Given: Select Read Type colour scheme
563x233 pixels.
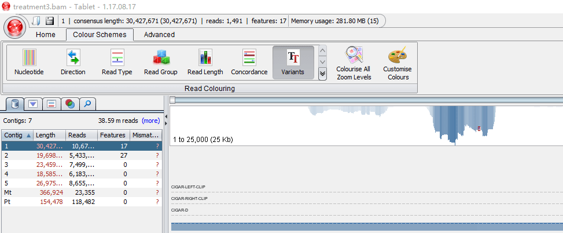Looking at the screenshot, I should tap(117, 62).
